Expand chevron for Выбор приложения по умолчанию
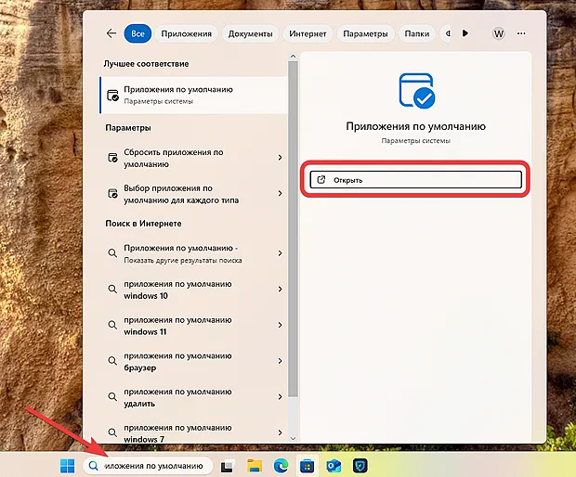This screenshot has width=576, height=477. [280, 193]
